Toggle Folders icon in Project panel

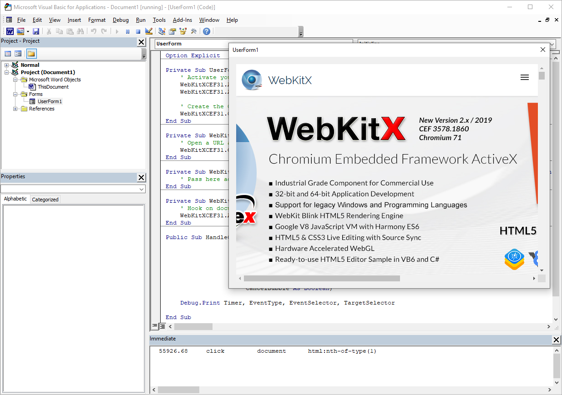point(31,54)
